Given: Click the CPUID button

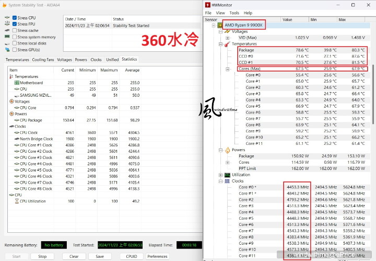Looking at the screenshot, I should pyautogui.click(x=132, y=256).
